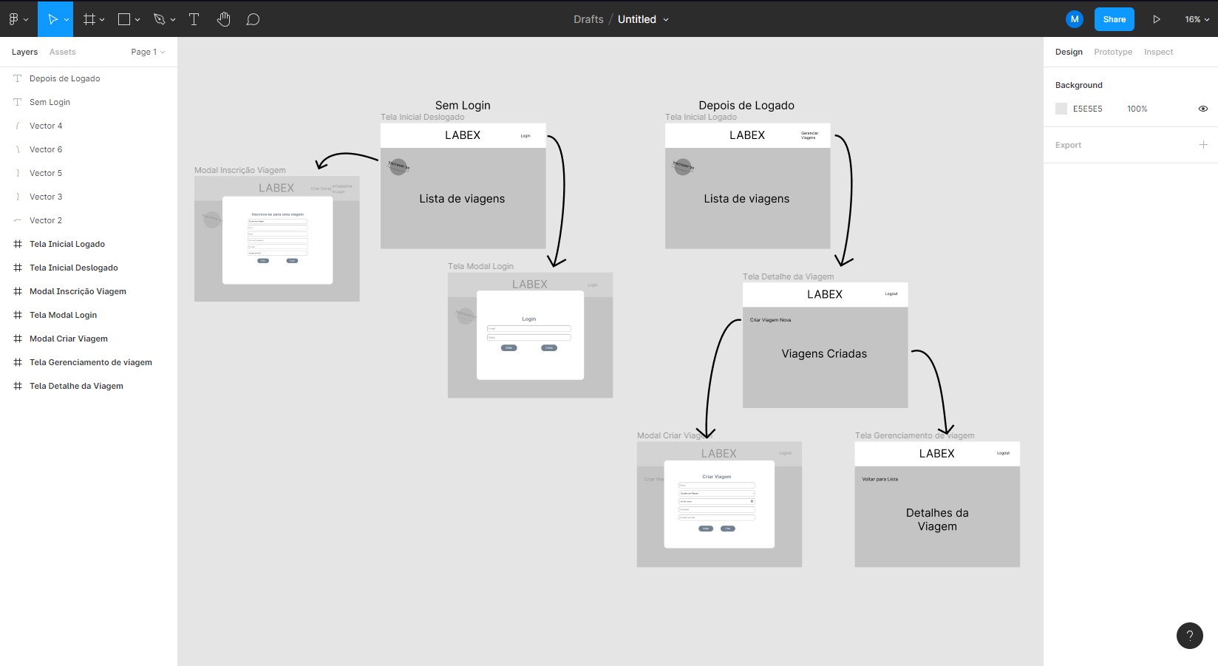This screenshot has height=666, width=1218.
Task: Open Frame tool options dropdown arrow
Action: 102,20
